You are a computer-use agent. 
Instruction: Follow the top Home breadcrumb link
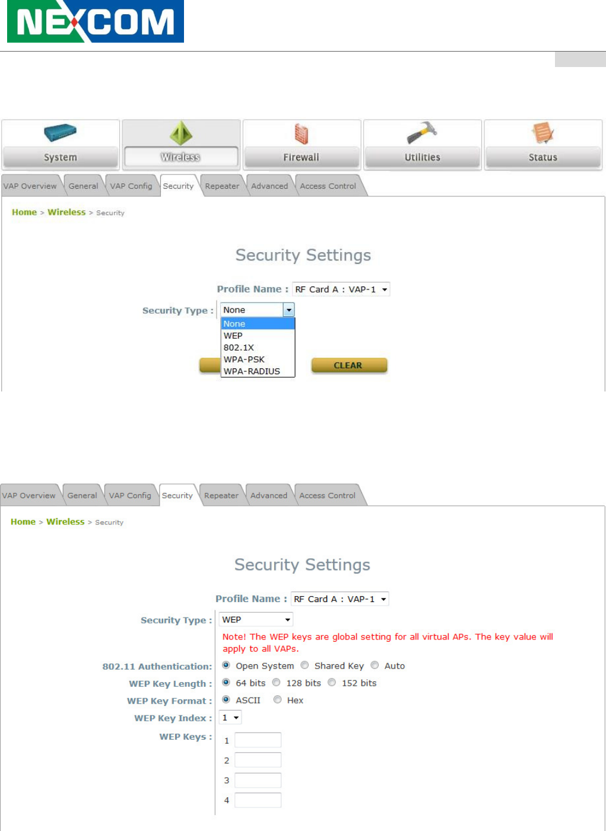24,212
